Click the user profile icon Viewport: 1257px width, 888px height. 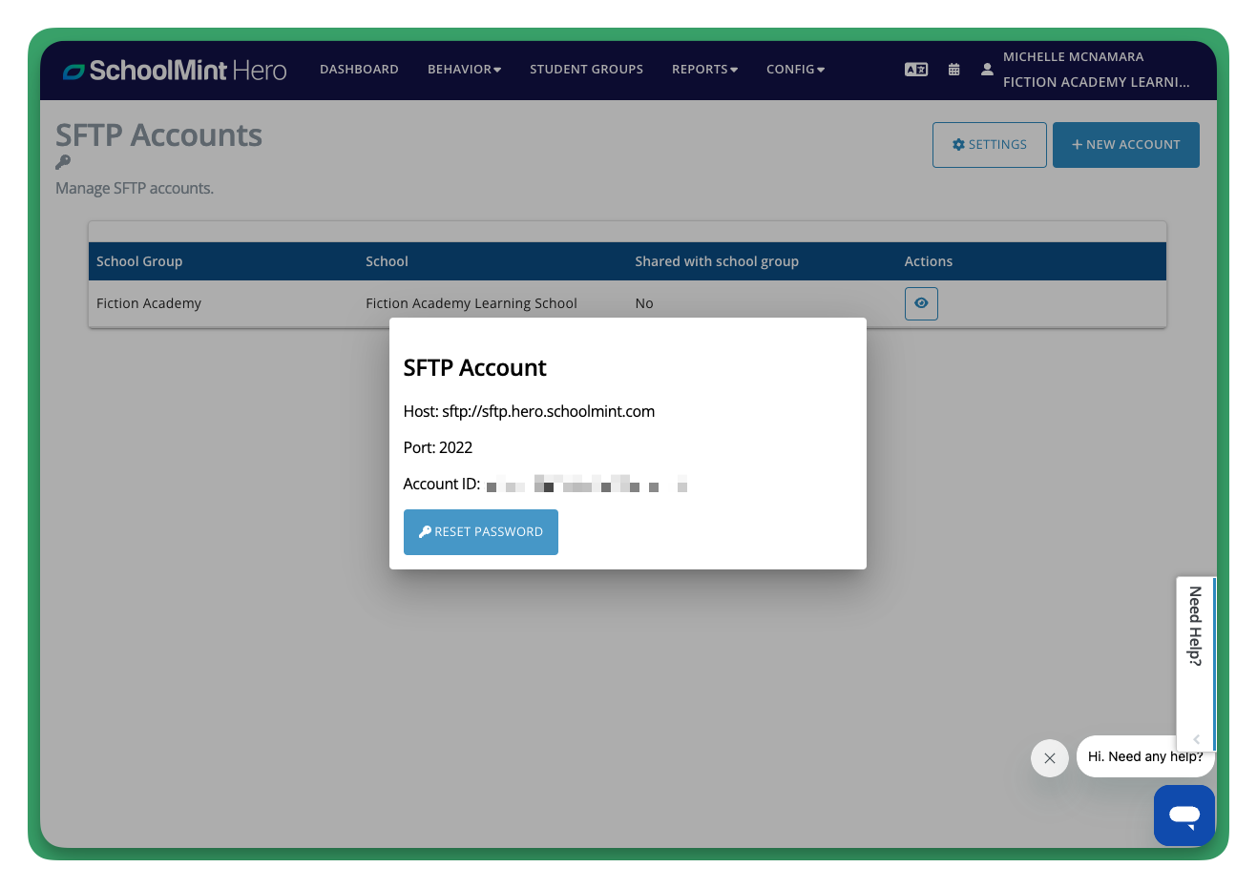[987, 70]
